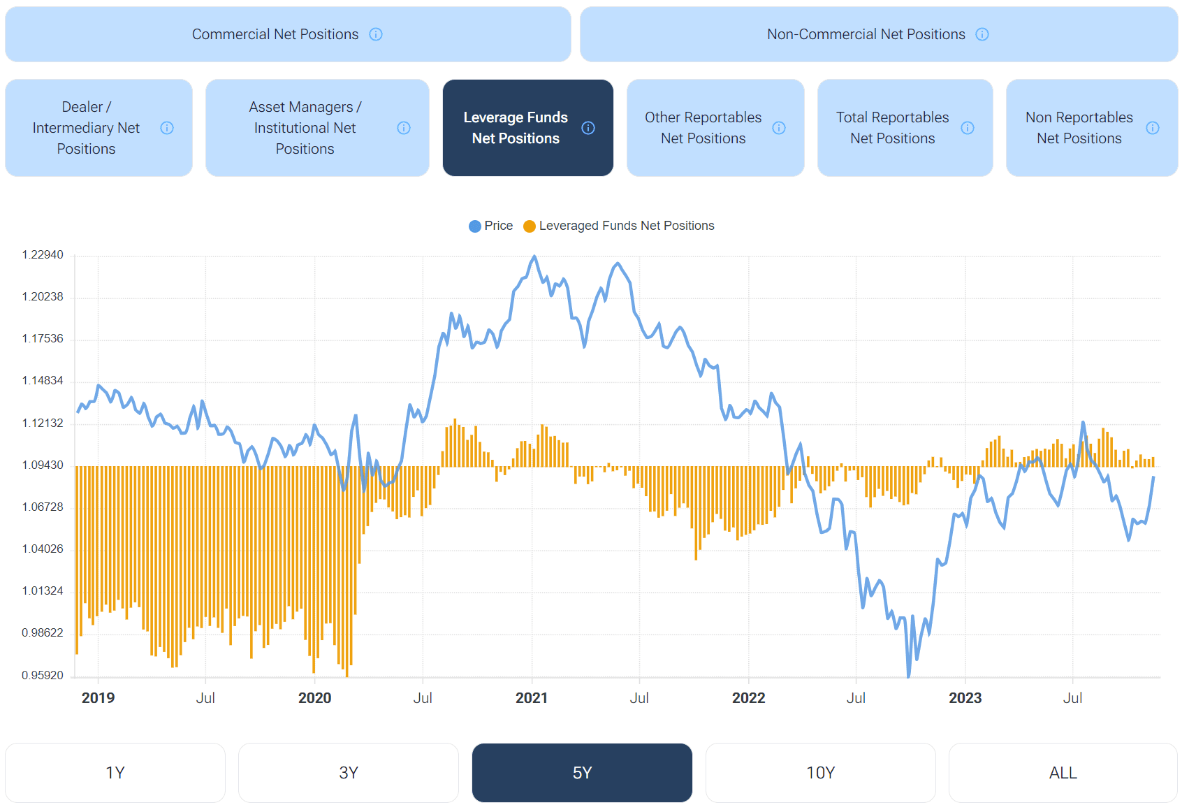Viewport: 1189px width, 812px height.
Task: Show info for Dealer / Intermediary Net Positions
Action: tap(167, 128)
